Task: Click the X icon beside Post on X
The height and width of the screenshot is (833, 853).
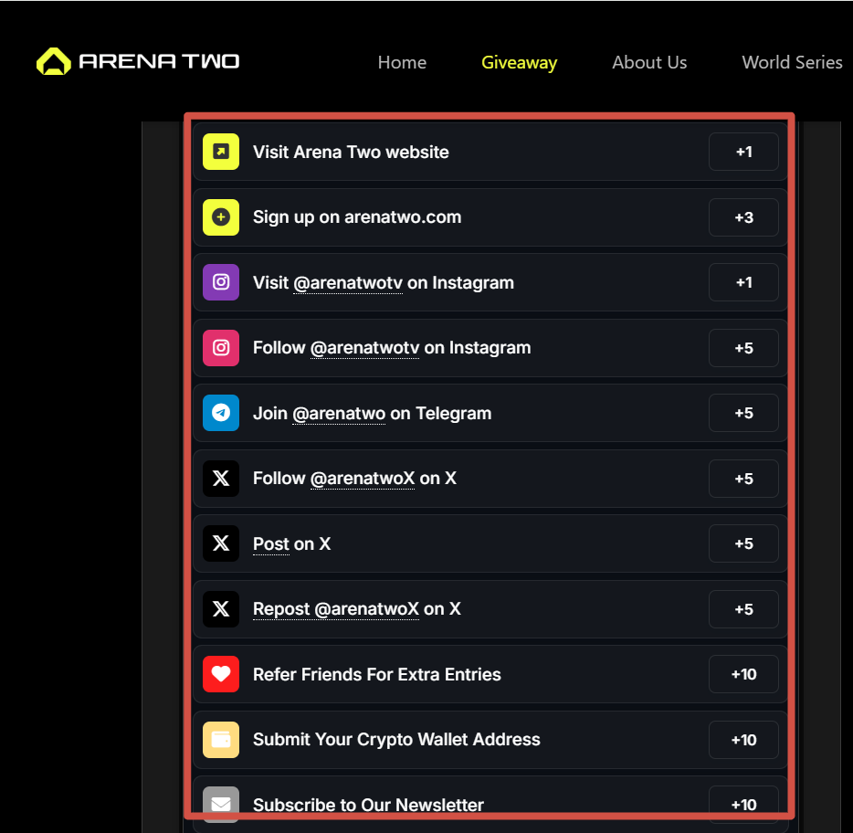Action: [x=221, y=543]
